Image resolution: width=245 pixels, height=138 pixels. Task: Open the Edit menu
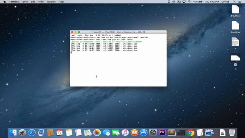[33, 2]
